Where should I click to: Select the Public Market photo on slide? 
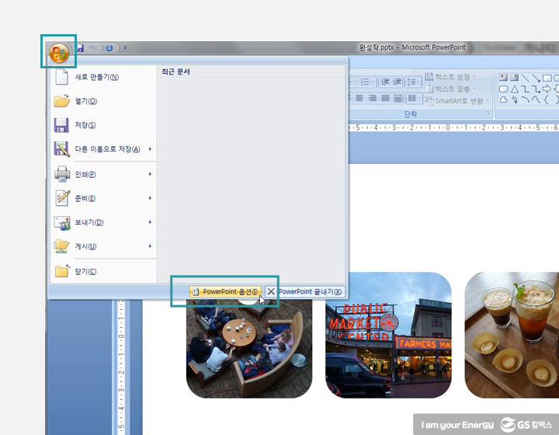388,335
